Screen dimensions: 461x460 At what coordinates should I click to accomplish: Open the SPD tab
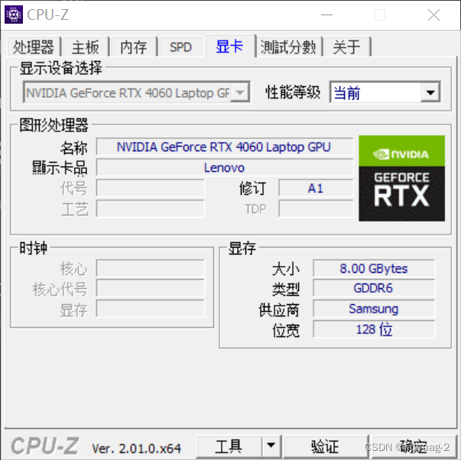(181, 47)
